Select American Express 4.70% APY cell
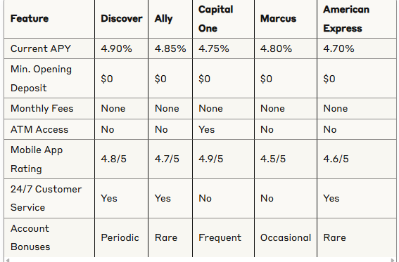The height and width of the screenshot is (262, 399). tap(357, 48)
